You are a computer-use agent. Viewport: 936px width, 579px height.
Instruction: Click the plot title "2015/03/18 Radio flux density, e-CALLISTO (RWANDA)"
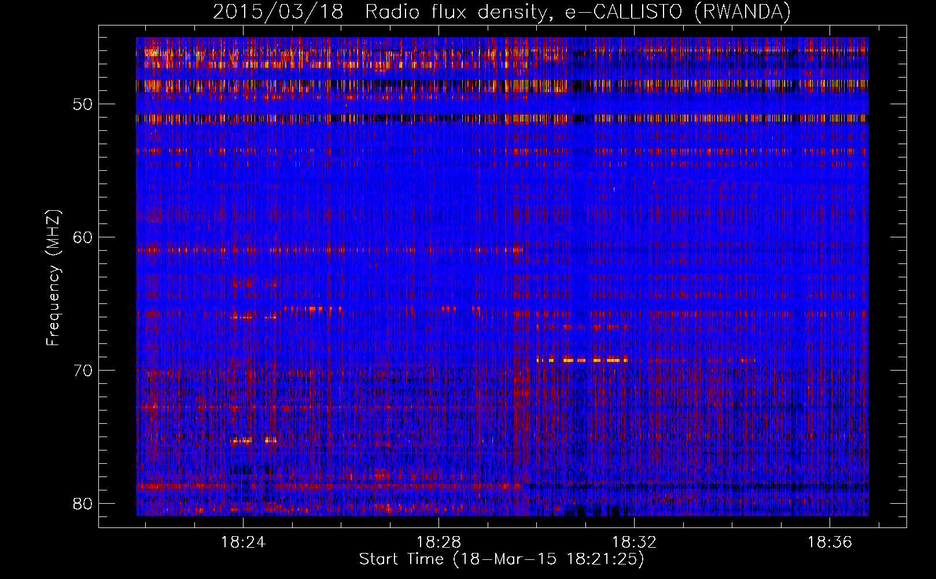502,12
